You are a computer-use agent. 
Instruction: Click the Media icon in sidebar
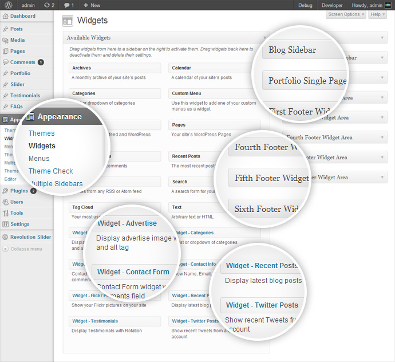pos(5,40)
